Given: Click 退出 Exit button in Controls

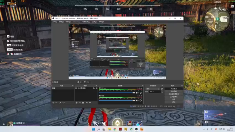Looking at the screenshot, I should point(174,102).
